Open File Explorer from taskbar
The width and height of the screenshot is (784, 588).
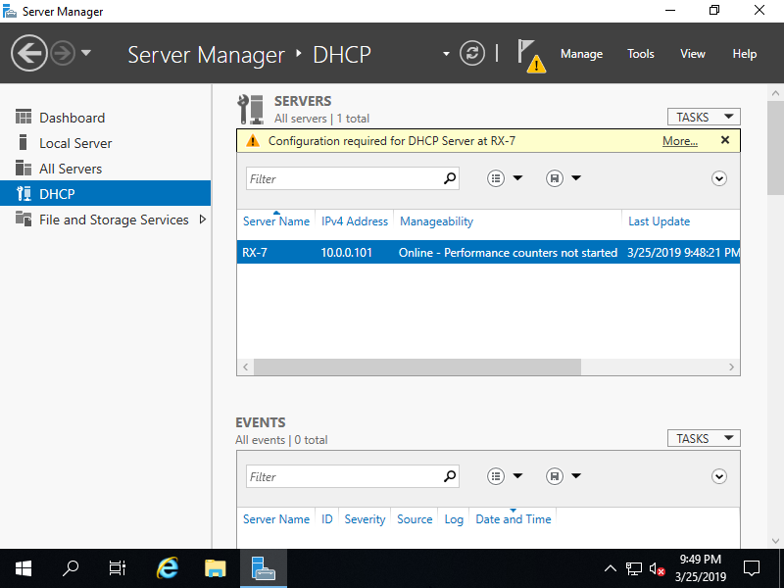pos(216,568)
